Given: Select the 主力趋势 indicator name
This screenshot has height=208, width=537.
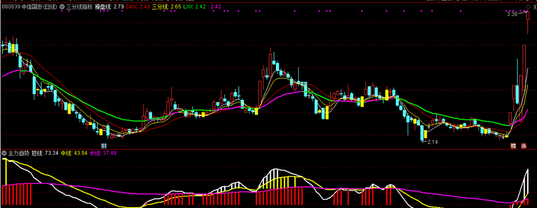Looking at the screenshot, I should tap(19, 153).
